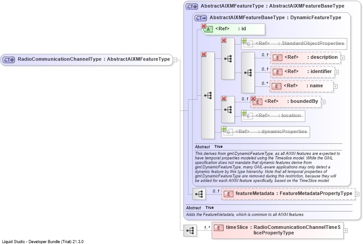
Task: Click the 0..1 cardinality beside featureMetadata
Action: coord(216,191)
